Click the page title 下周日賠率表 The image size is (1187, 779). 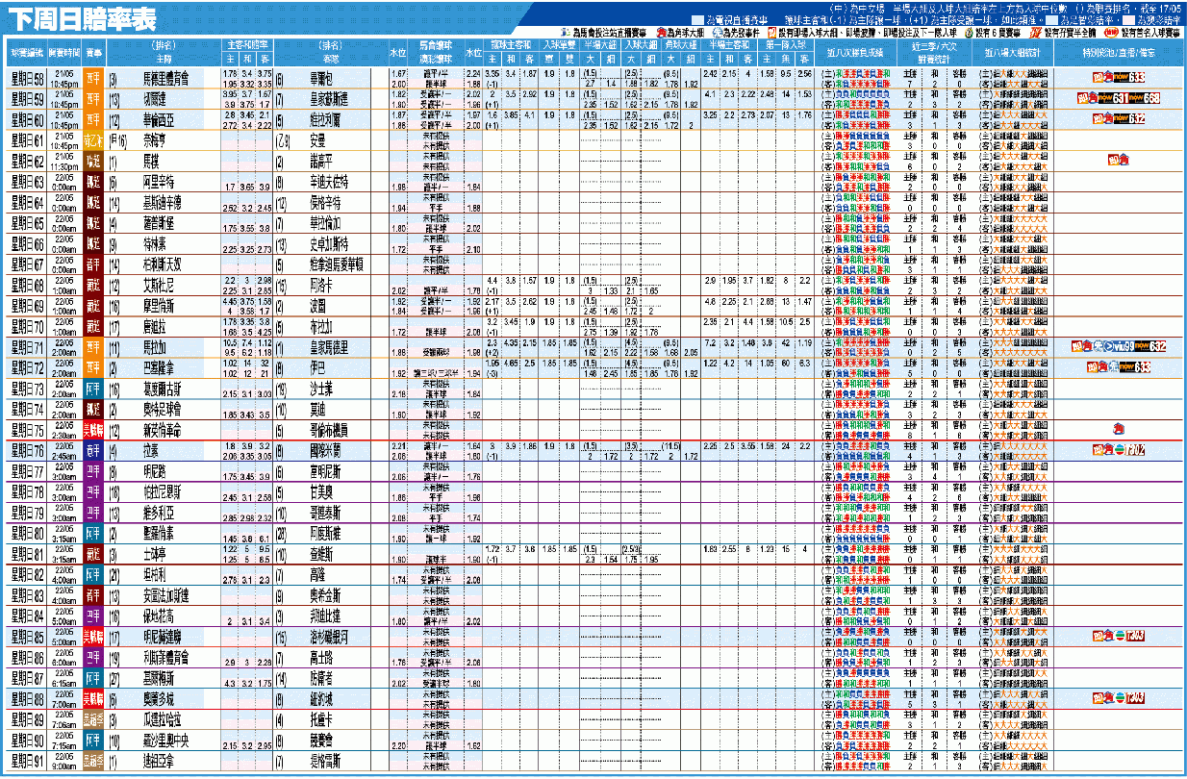(x=81, y=19)
